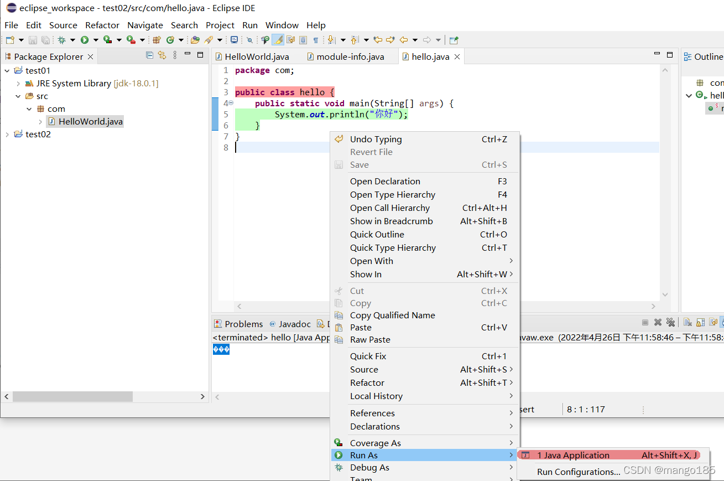Click the Clear Console icon
Viewport: 724px width, 481px height.
point(687,322)
